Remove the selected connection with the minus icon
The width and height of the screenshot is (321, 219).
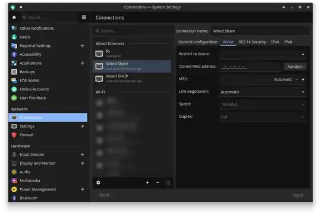[158, 183]
